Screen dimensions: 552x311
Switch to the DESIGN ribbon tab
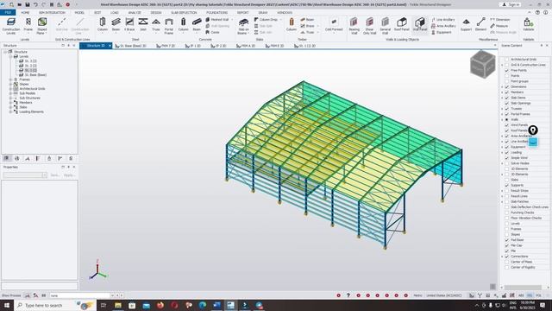156,12
